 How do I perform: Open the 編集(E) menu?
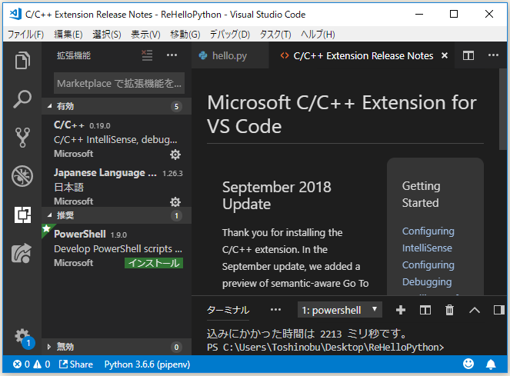coord(68,34)
